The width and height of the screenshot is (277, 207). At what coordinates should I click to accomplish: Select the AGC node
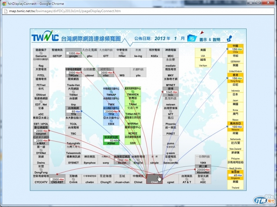click(203, 179)
